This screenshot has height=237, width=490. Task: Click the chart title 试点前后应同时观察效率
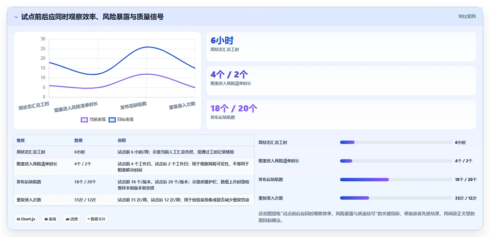click(92, 17)
